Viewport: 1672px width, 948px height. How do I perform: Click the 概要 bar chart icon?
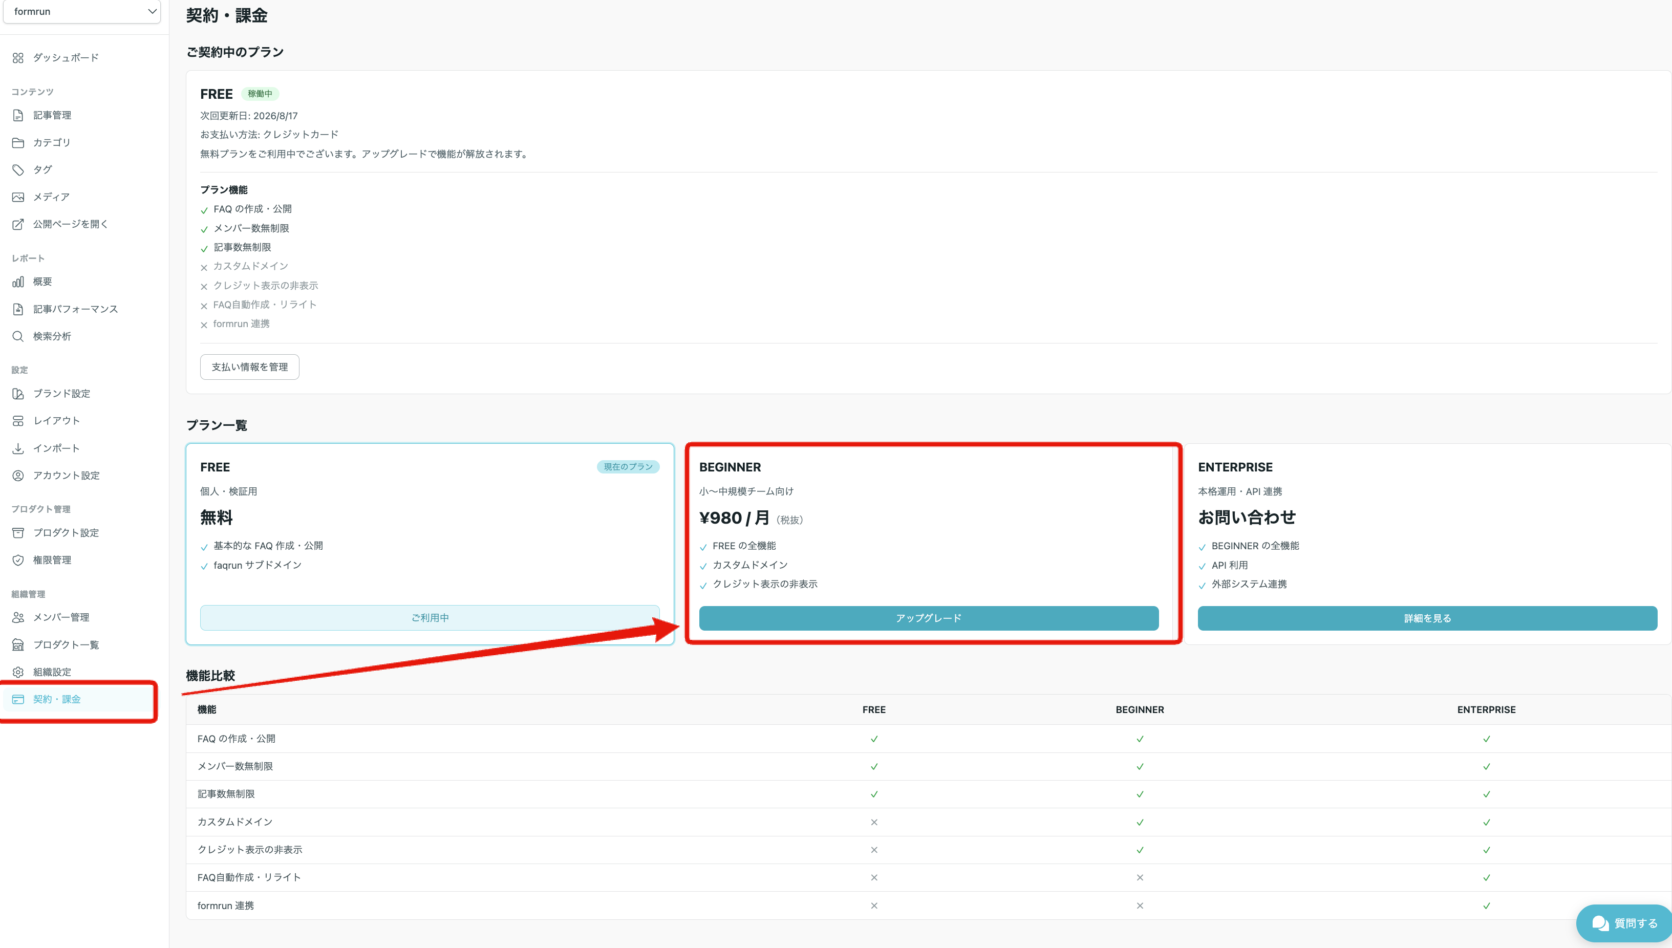(x=18, y=282)
